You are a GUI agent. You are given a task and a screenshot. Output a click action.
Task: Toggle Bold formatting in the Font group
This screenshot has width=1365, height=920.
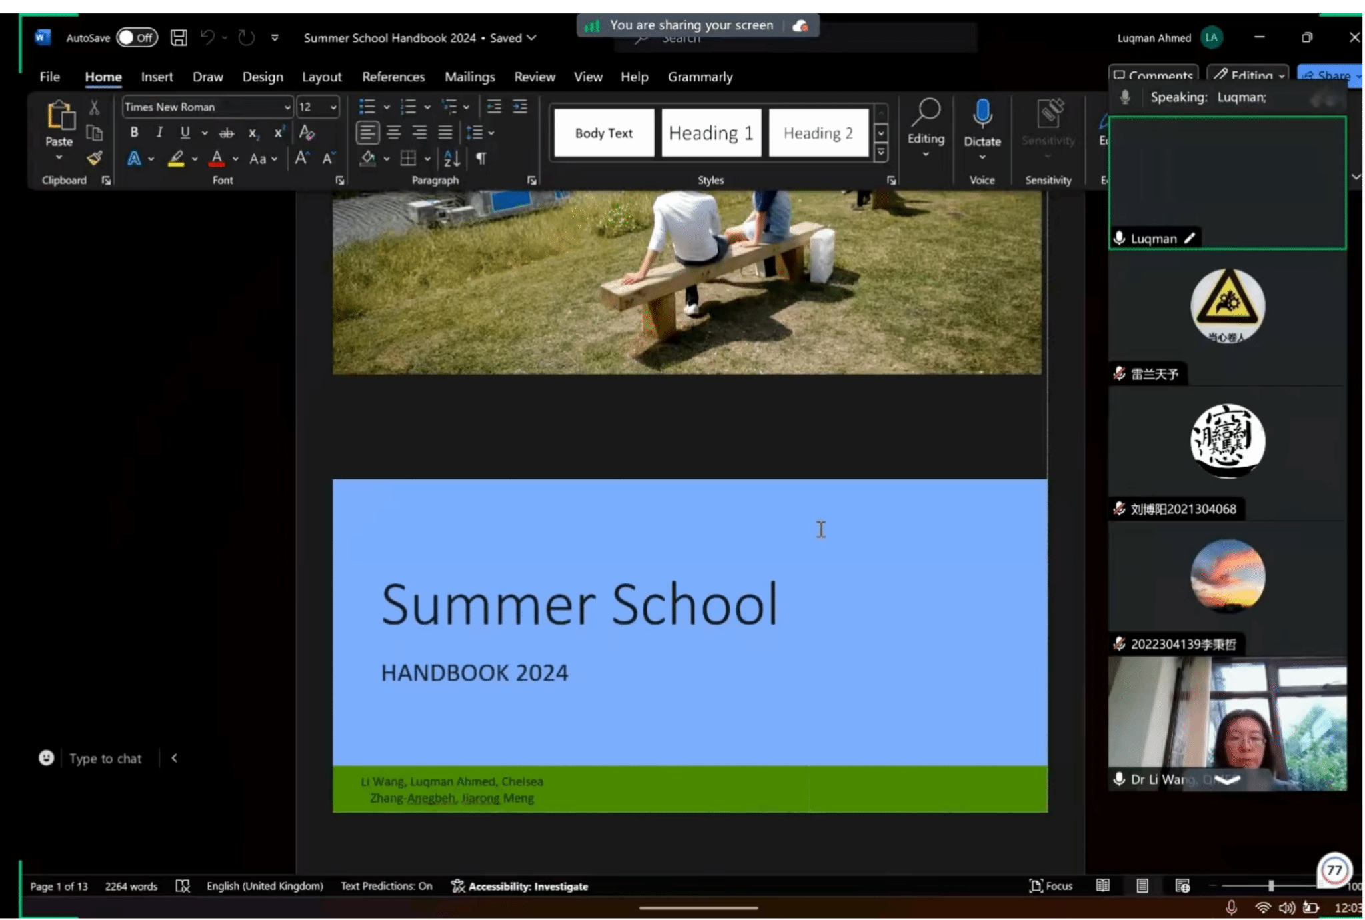(134, 132)
